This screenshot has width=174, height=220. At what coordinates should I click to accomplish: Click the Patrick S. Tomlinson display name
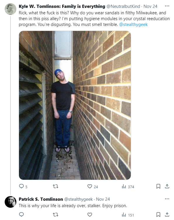pyautogui.click(x=41, y=199)
